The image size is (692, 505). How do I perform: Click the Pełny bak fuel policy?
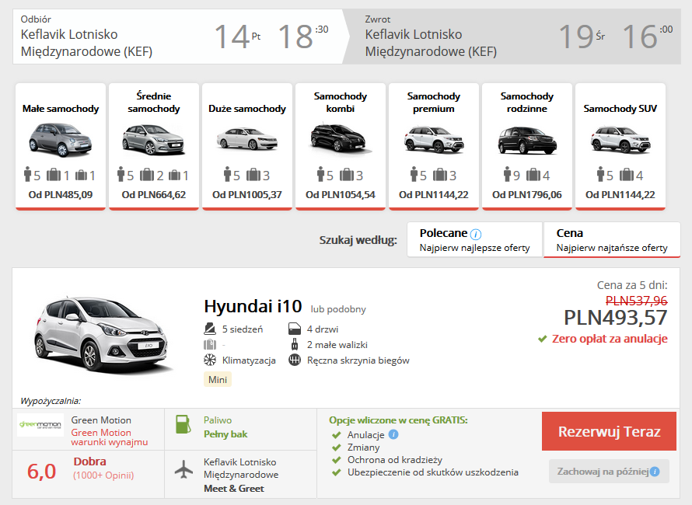225,434
